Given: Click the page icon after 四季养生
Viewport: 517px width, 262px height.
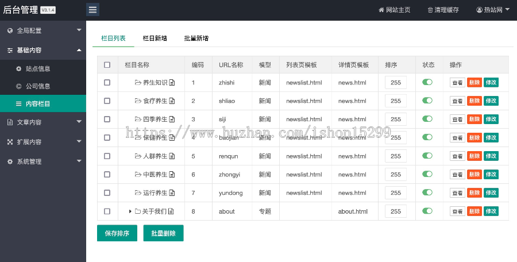Looking at the screenshot, I should (172, 119).
